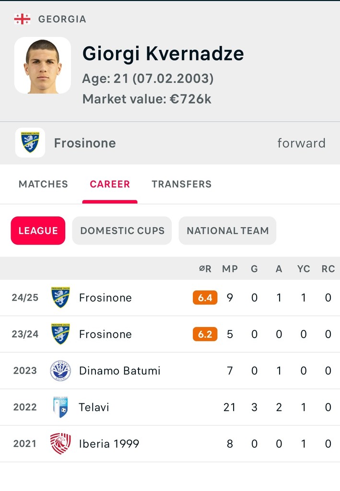This screenshot has height=491, width=340.
Task: Click the Georgia country label
Action: point(62,19)
